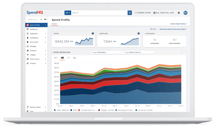Expand the Refresh Center chevron
The height and width of the screenshot is (128, 213).
coord(45,107)
